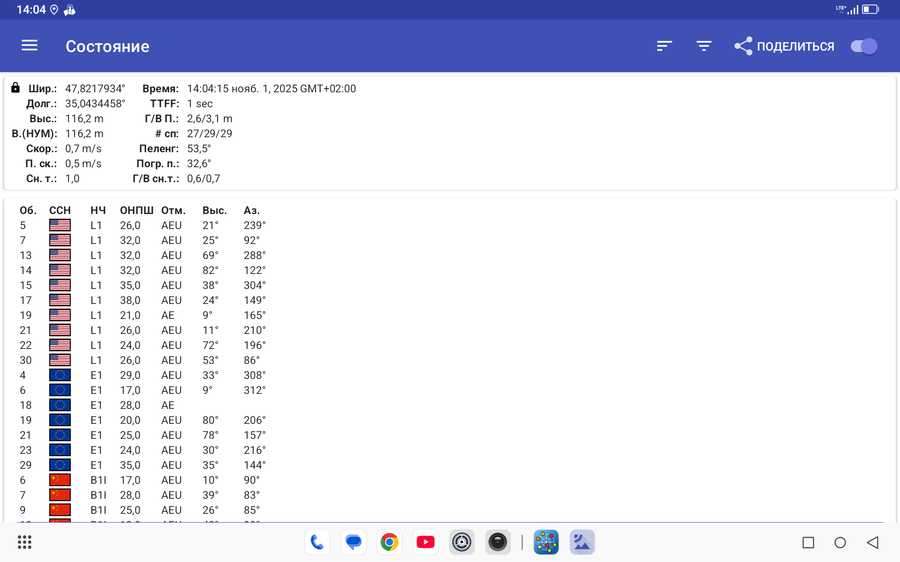The width and height of the screenshot is (900, 562).
Task: Open the Gallery app in dock
Action: click(x=582, y=542)
